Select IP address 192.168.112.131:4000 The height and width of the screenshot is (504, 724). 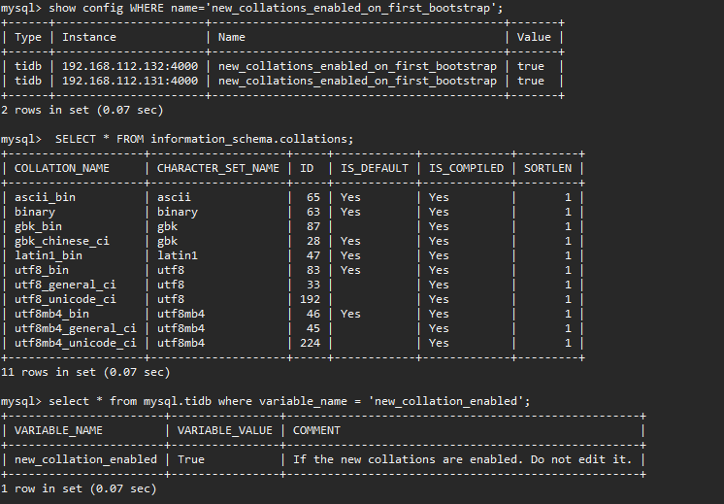pyautogui.click(x=130, y=81)
